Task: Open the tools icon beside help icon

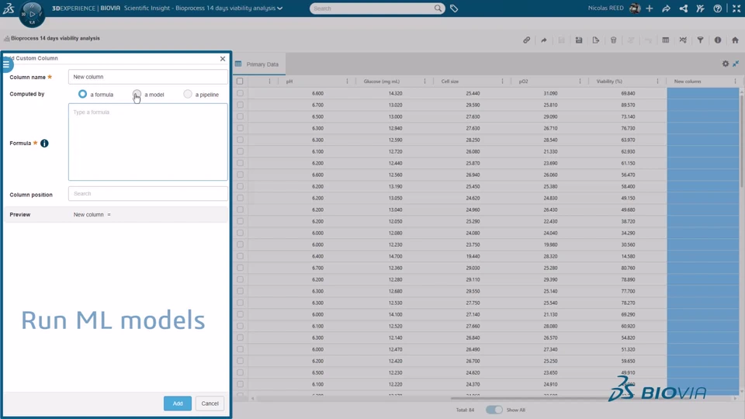Action: [700, 9]
